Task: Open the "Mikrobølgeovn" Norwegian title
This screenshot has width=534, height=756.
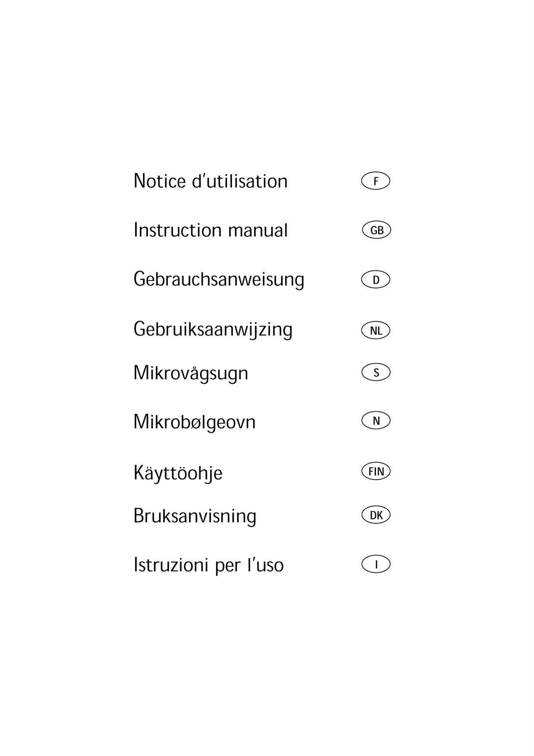Action: pyautogui.click(x=195, y=422)
